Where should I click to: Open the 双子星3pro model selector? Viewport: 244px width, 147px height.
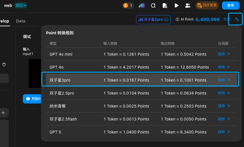tap(153, 20)
